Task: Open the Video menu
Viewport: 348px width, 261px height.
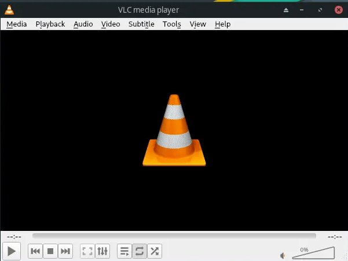Action: pos(111,24)
